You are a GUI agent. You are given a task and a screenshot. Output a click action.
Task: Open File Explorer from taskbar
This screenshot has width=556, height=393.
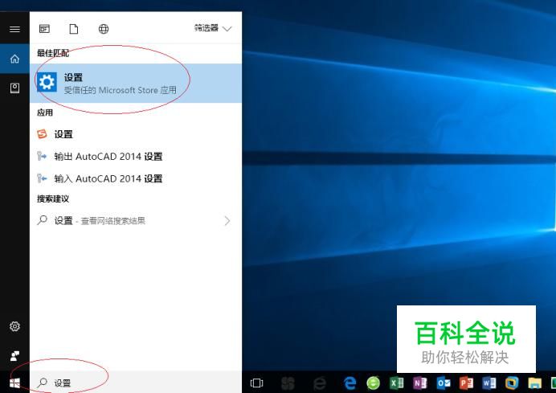tap(535, 383)
